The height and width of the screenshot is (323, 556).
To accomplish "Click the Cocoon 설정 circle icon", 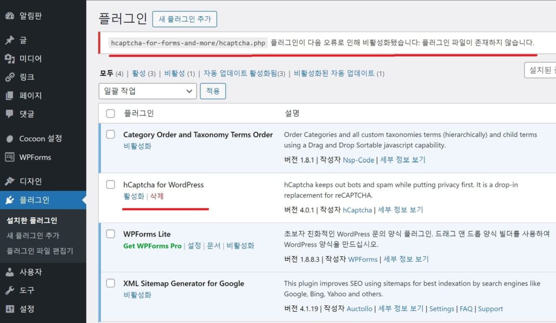I will (x=10, y=138).
